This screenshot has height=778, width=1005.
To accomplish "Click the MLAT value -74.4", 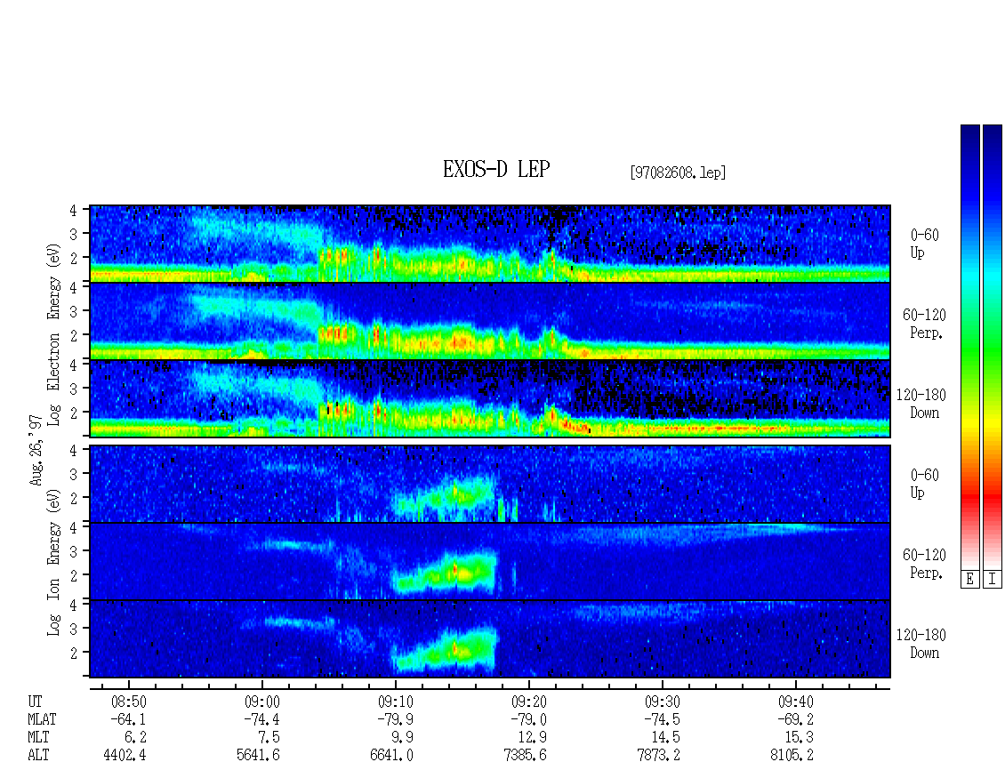I will (x=262, y=719).
